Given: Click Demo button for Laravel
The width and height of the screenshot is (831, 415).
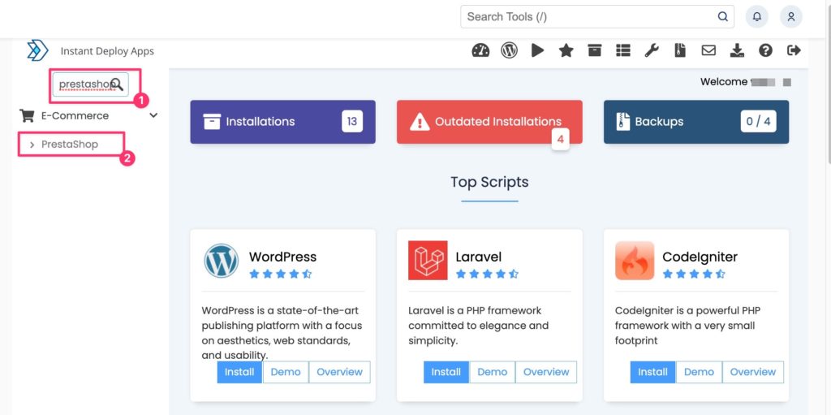Looking at the screenshot, I should tap(492, 372).
